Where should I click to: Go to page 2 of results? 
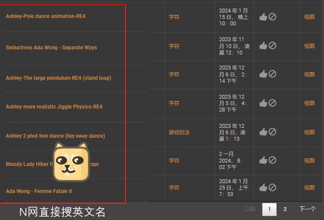click(285, 209)
